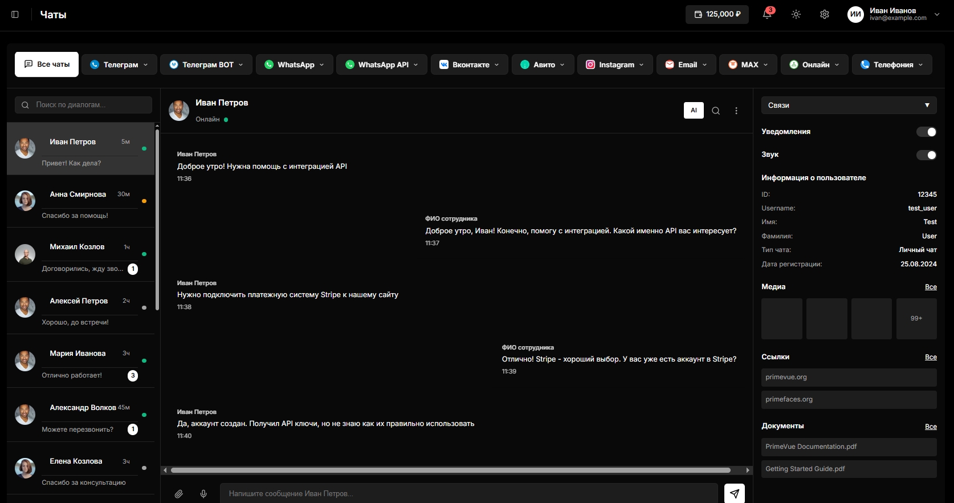Toggle the Звук switch
Screen dimensions: 954x503
pos(926,155)
